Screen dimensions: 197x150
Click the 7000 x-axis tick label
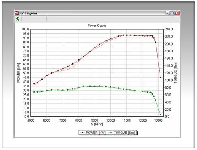click(63, 120)
